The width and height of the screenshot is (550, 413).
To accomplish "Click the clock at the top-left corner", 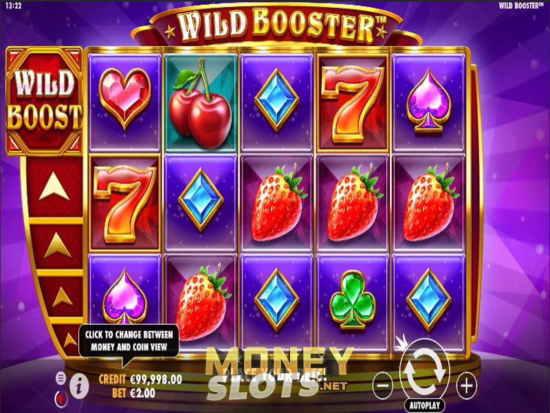I will [14, 6].
